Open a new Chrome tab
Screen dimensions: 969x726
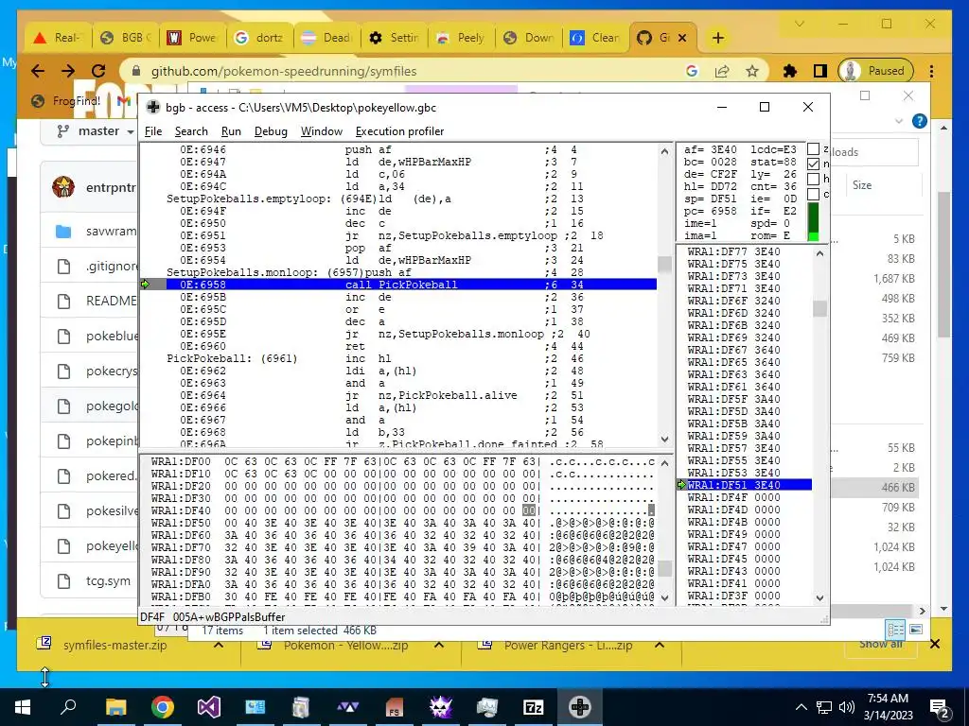point(717,38)
